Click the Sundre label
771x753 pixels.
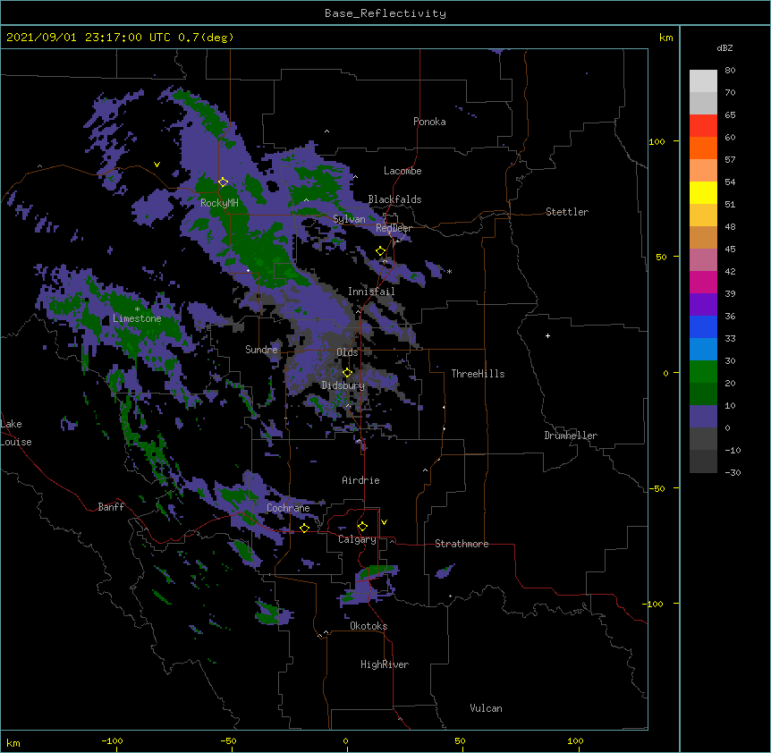pyautogui.click(x=261, y=350)
